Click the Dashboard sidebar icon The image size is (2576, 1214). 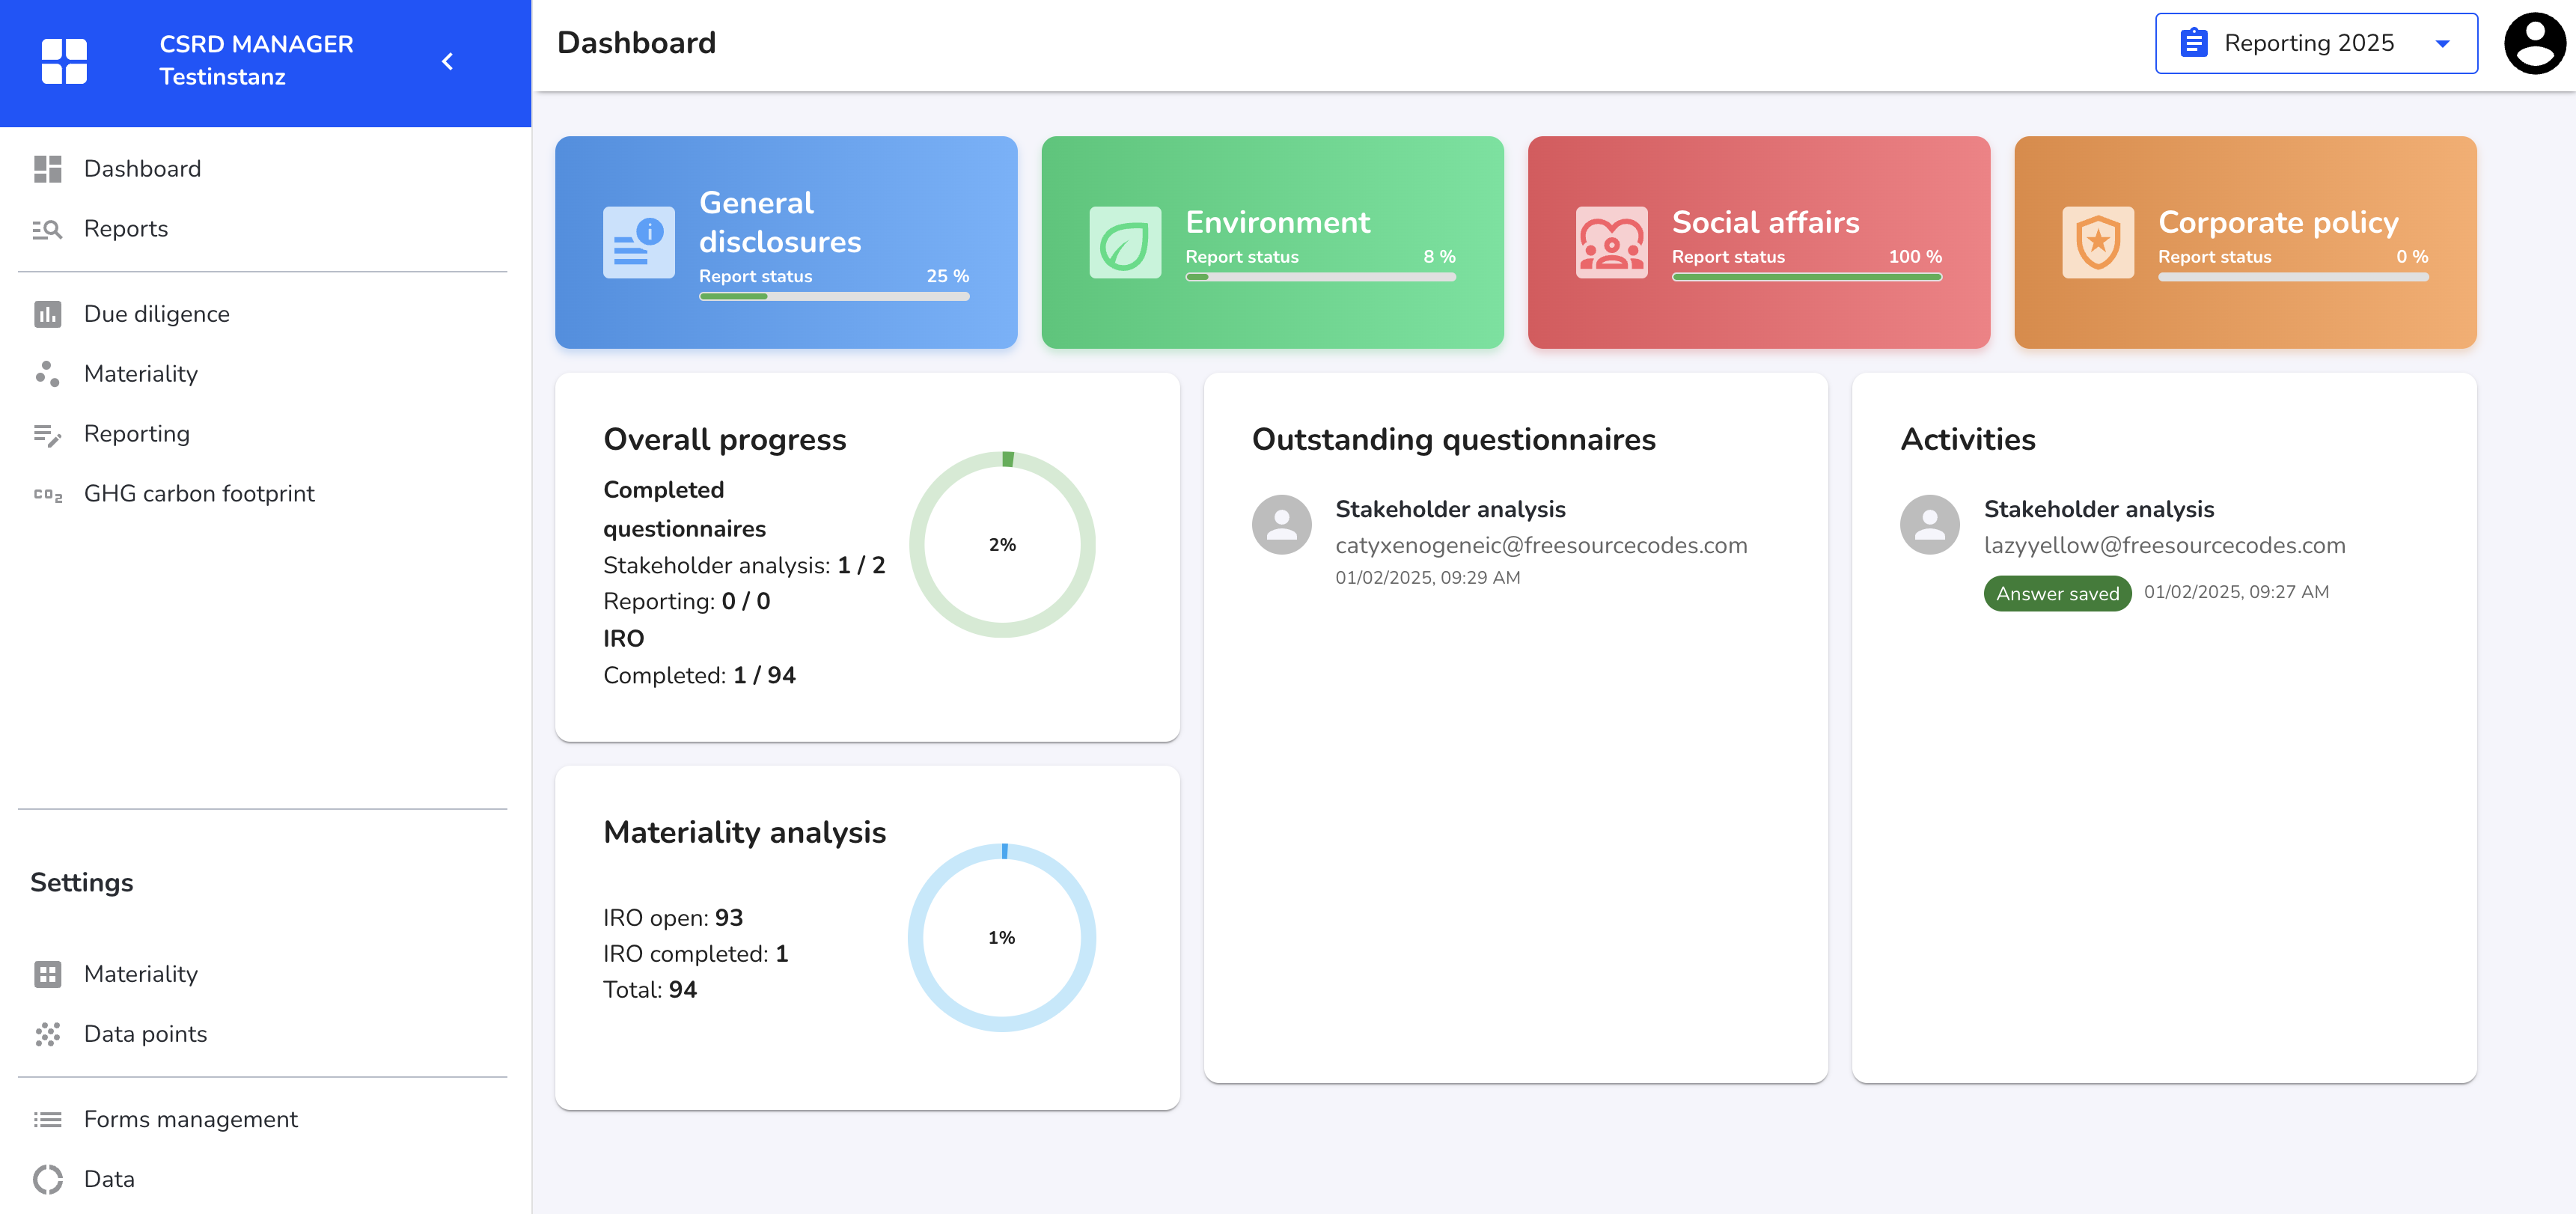coord(47,169)
